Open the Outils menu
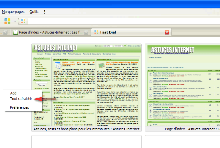Screen dimensions: 220x148 34,12
